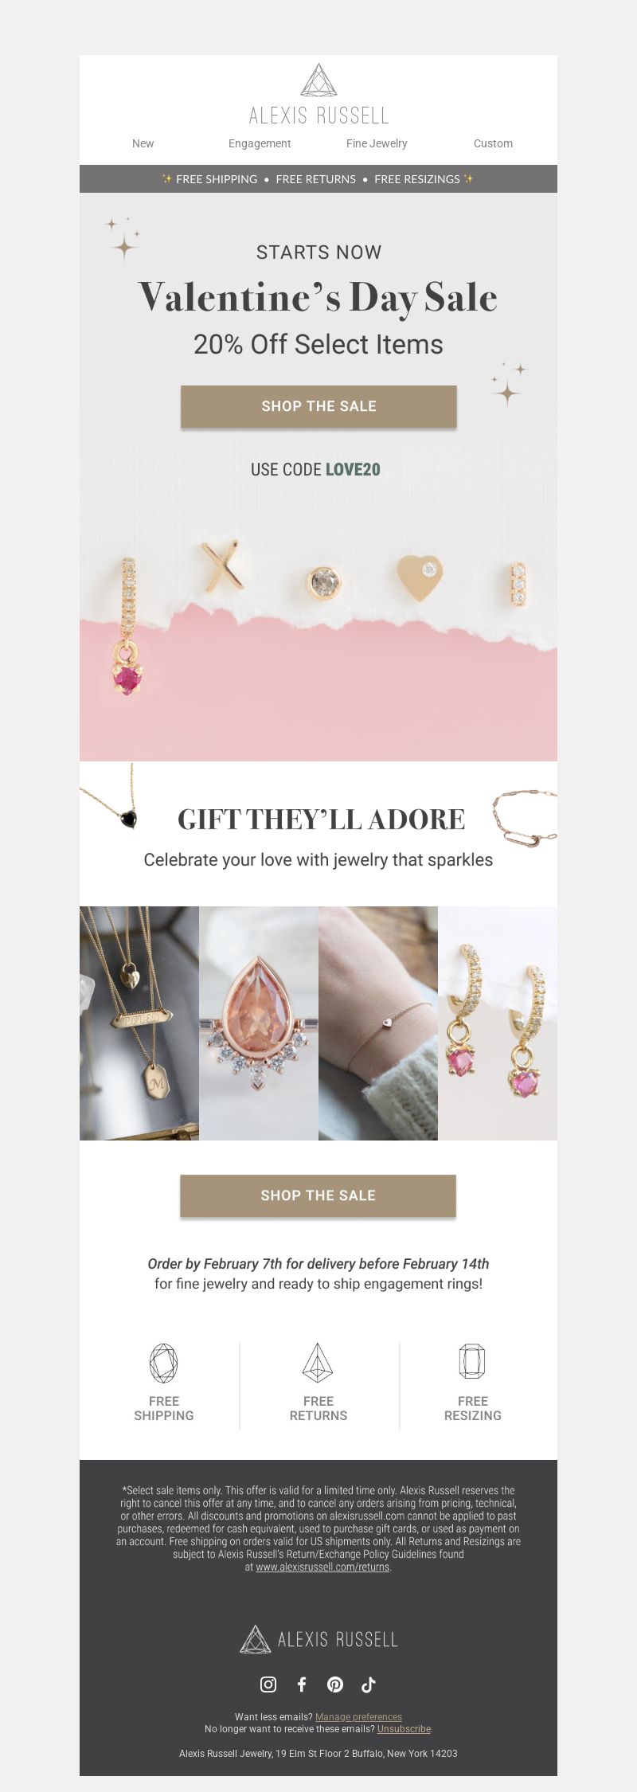Click the top Shop The Sale button

(x=318, y=406)
